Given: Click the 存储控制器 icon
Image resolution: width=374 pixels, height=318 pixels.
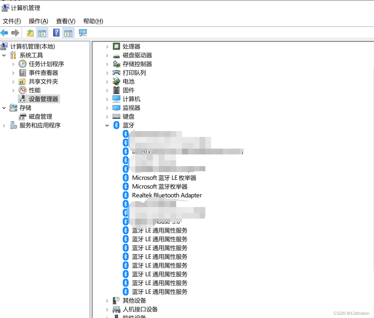Looking at the screenshot, I should [116, 64].
